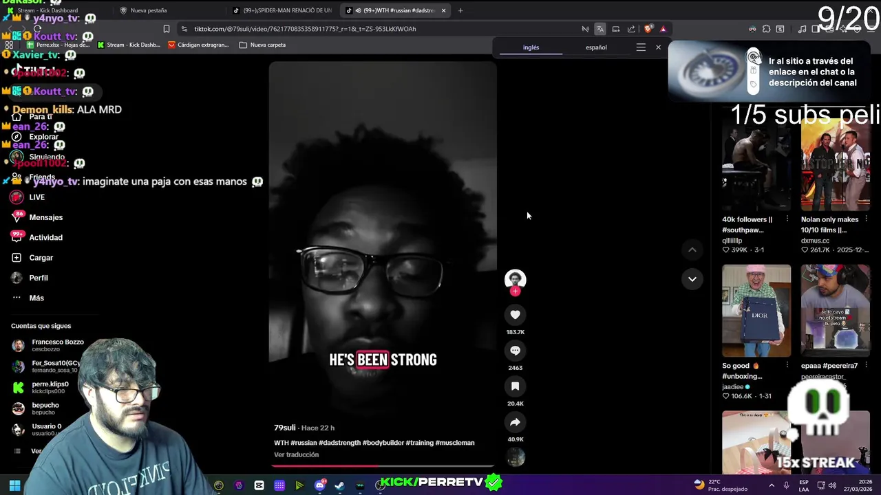Open a new browser tab with the plus
Image resolution: width=881 pixels, height=495 pixels.
(460, 10)
